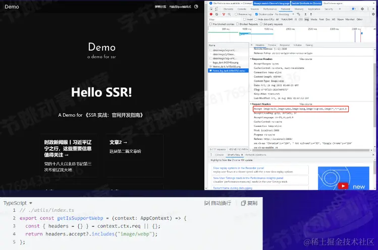
Task: Open Slow replay options Recorder link
Action: (239, 168)
